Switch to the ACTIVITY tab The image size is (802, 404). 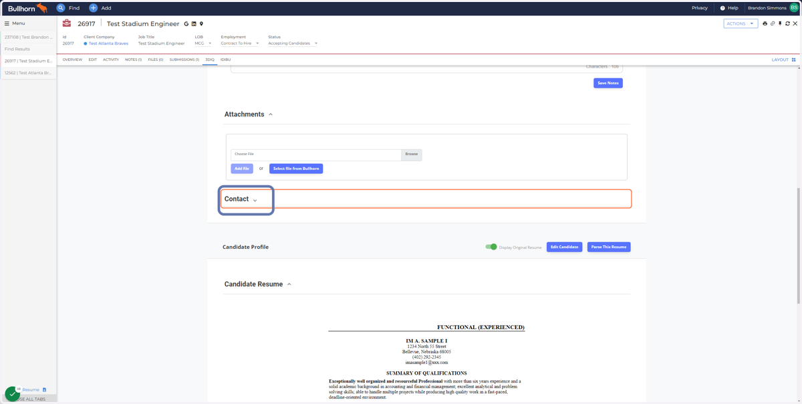coord(111,60)
